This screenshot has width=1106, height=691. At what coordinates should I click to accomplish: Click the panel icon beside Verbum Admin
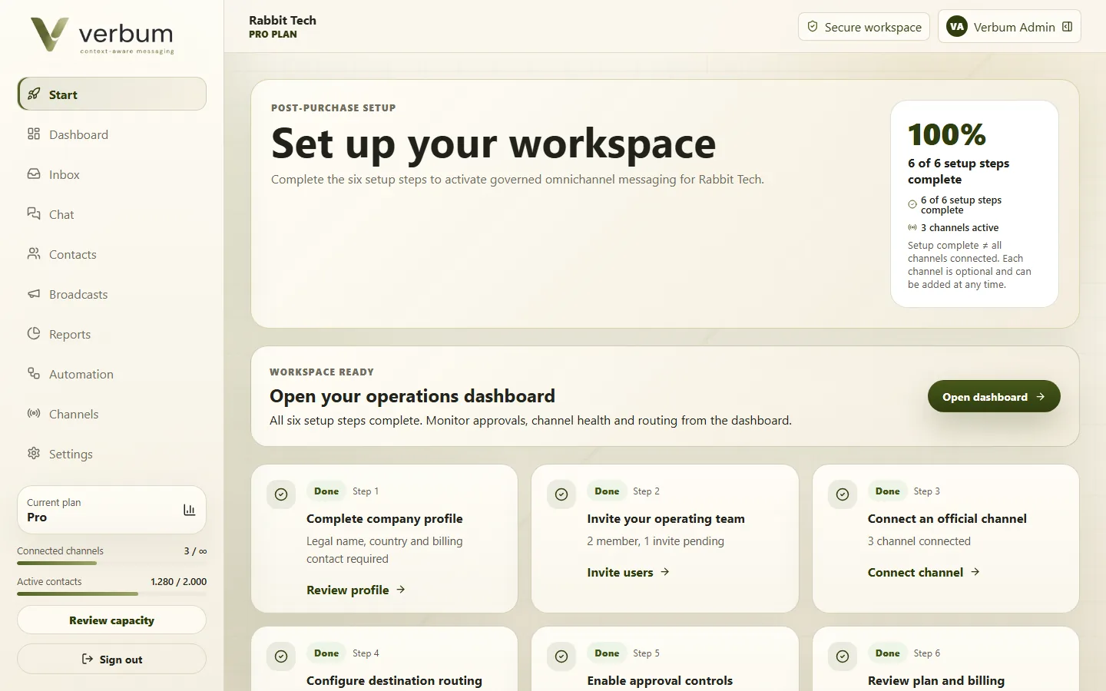[x=1067, y=27]
